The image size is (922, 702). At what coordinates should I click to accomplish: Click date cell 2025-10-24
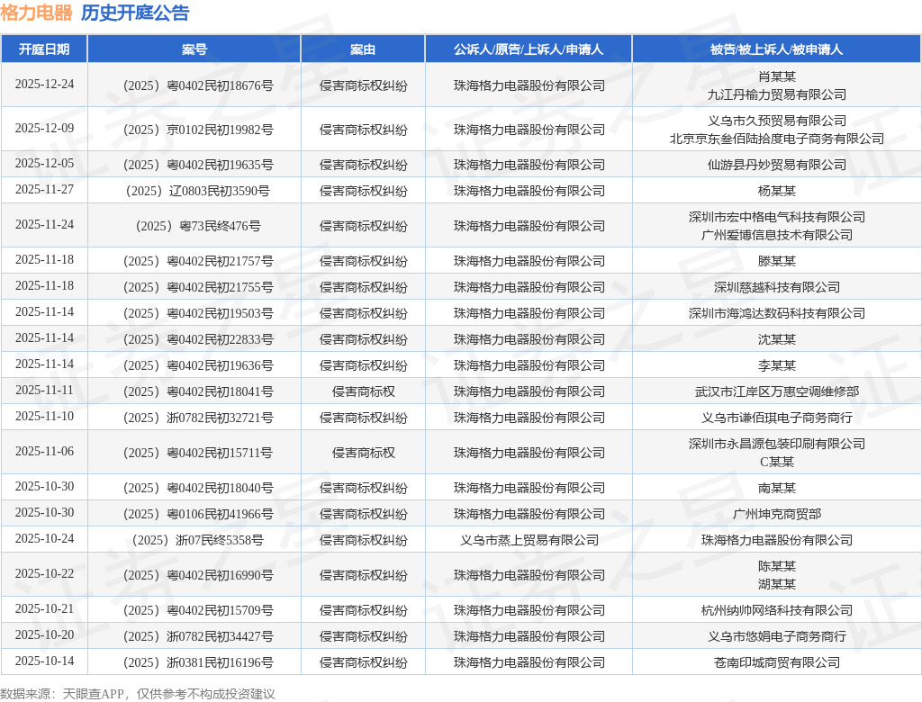(45, 538)
